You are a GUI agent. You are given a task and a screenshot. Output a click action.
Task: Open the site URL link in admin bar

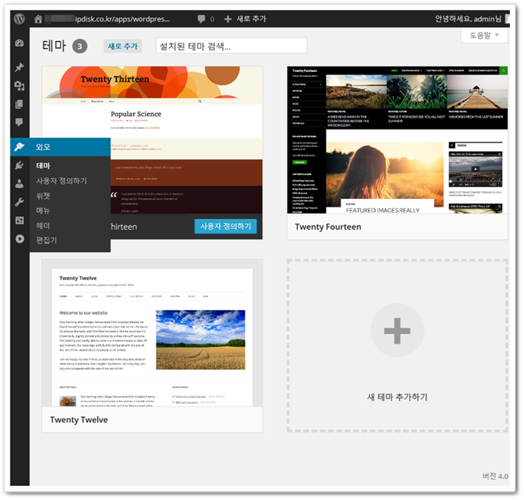(x=107, y=19)
